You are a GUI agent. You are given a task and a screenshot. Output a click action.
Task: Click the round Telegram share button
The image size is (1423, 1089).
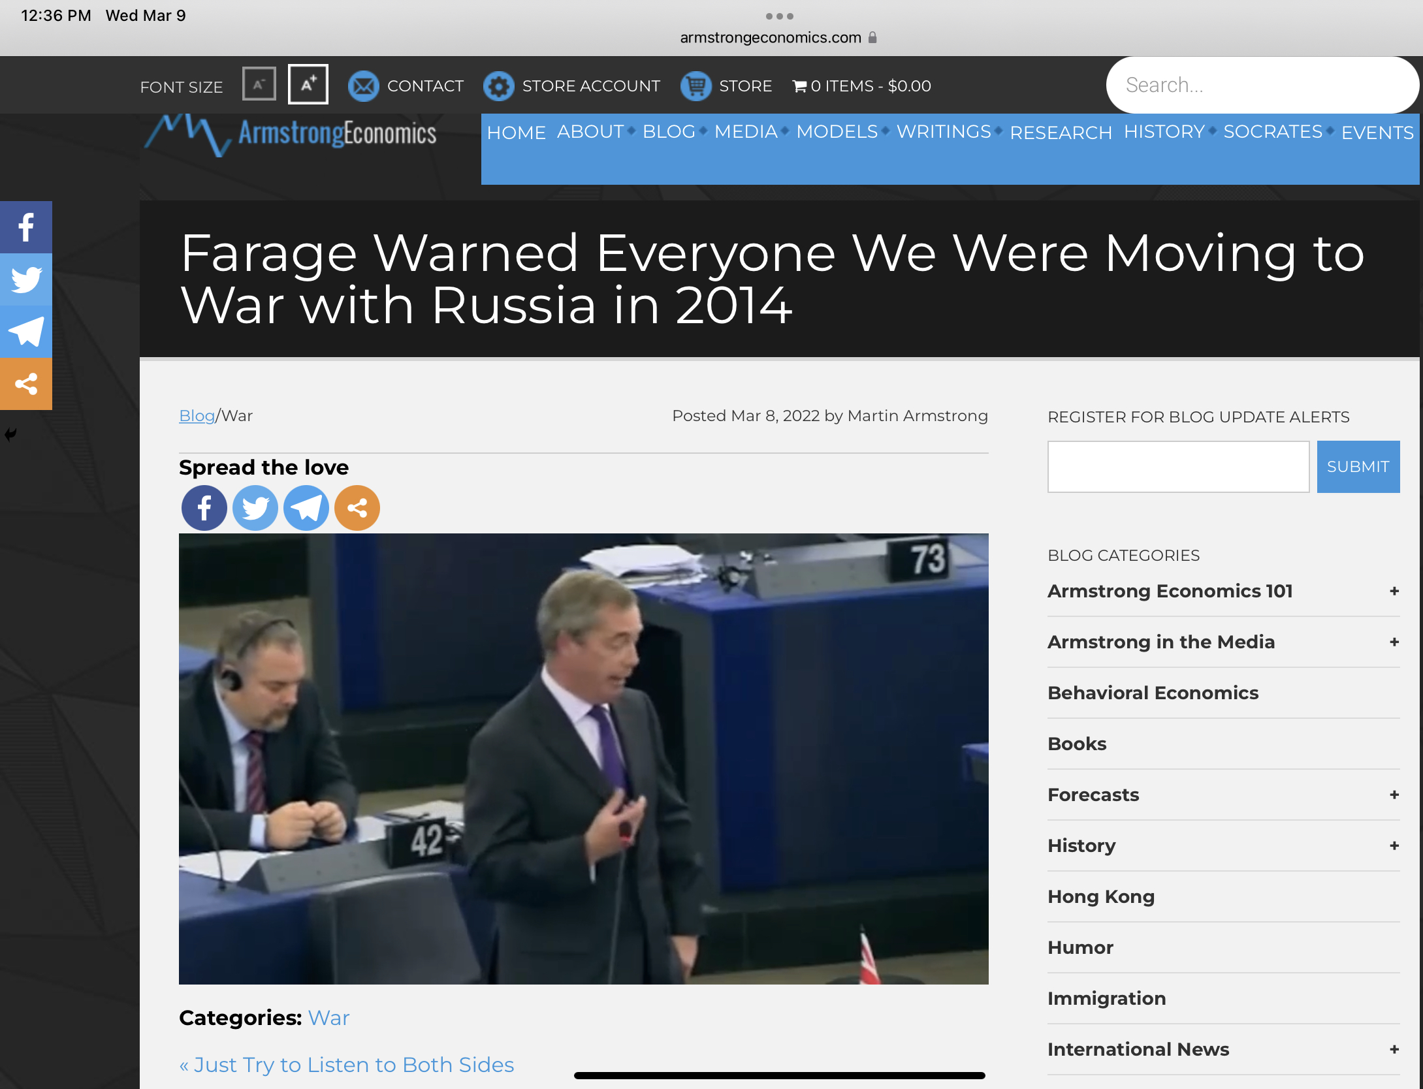tap(306, 508)
